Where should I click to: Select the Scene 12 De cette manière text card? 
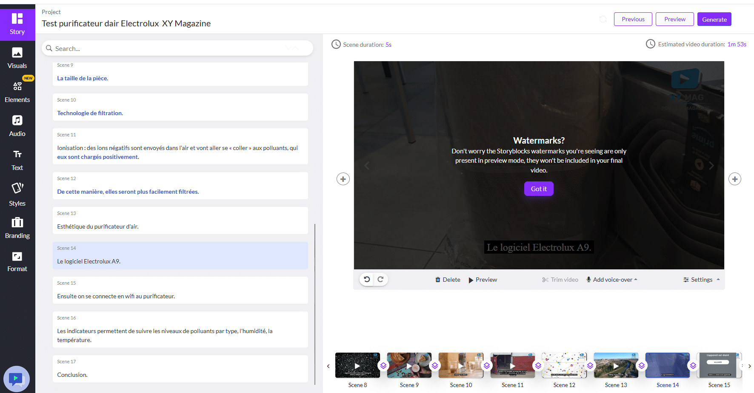point(180,186)
